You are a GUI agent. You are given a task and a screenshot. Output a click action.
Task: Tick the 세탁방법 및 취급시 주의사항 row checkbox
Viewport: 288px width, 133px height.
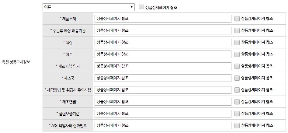click(x=237, y=90)
